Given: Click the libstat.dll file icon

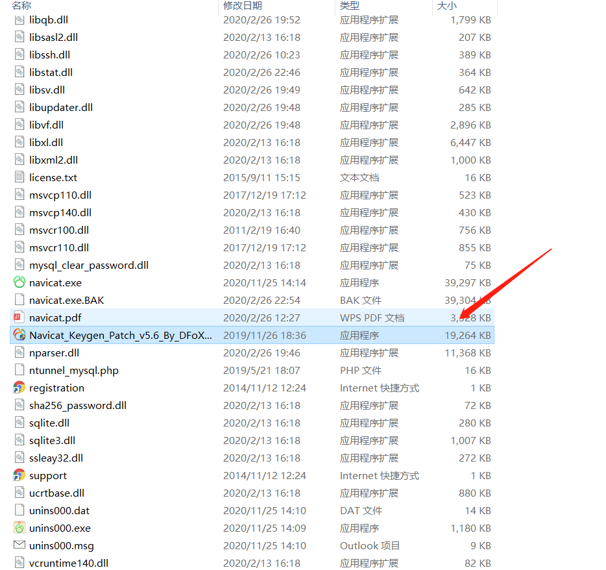Looking at the screenshot, I should click(19, 72).
